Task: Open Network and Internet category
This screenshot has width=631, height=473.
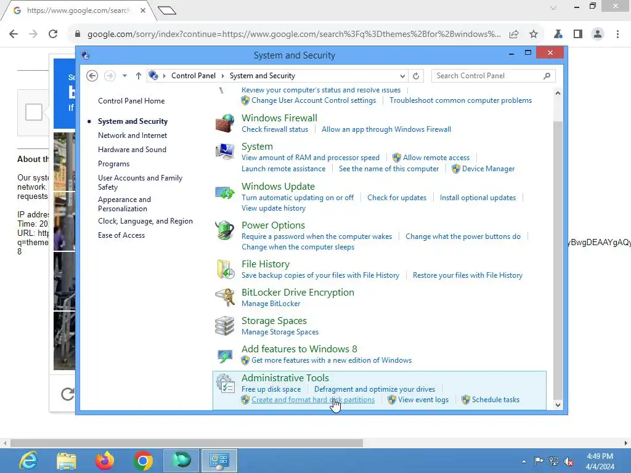Action: [132, 135]
